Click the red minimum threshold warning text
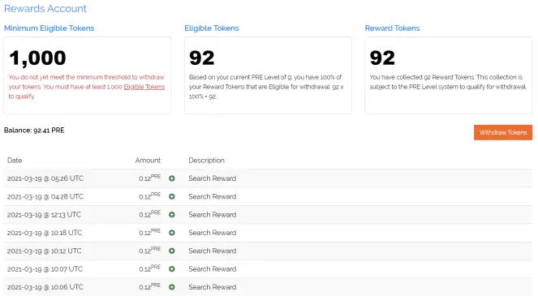 coord(87,87)
